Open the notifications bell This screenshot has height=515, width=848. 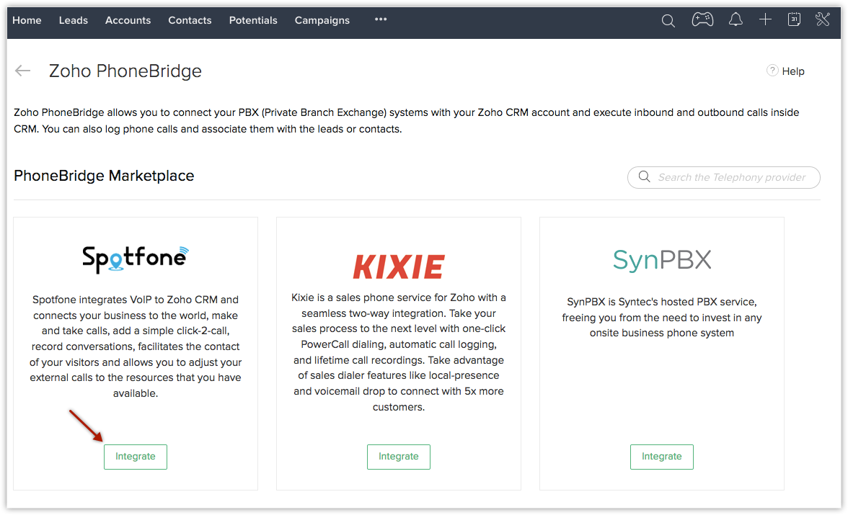[x=736, y=20]
